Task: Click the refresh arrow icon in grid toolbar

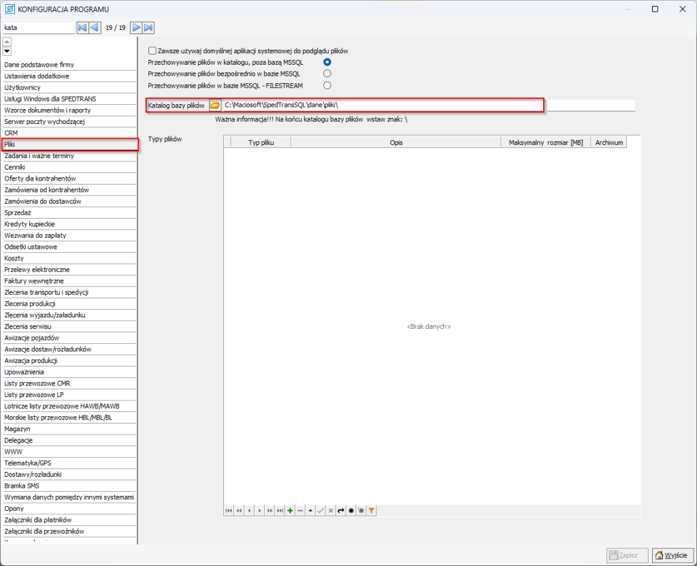Action: click(x=341, y=510)
